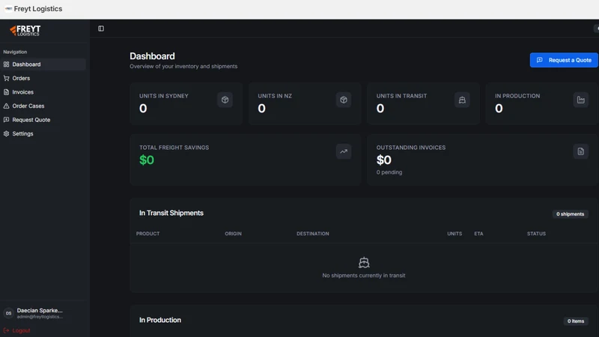Click the Units in Transit ship icon
The height and width of the screenshot is (337, 599).
point(462,100)
